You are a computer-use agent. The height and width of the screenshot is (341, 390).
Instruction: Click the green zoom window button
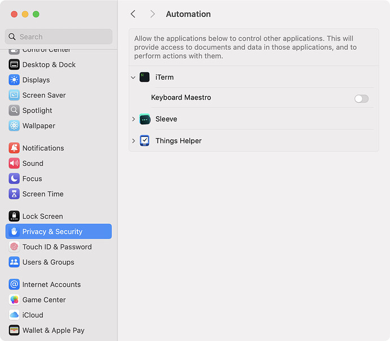click(36, 14)
